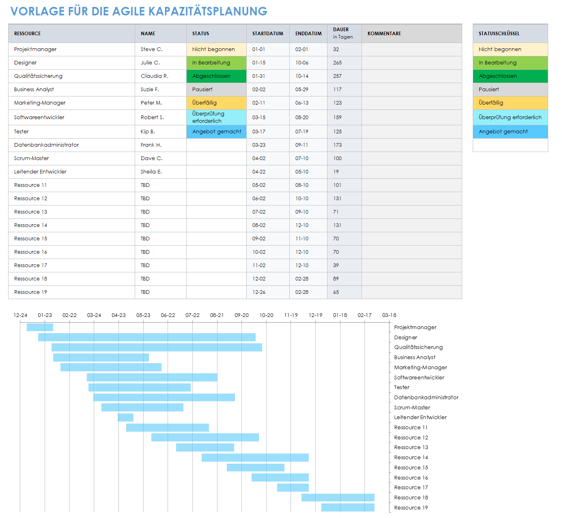Click 'In Bearbeitung' swatch in status key
The height and width of the screenshot is (518, 562).
[510, 63]
